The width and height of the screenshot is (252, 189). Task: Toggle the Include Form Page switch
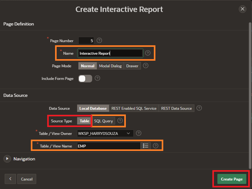[x=85, y=79]
